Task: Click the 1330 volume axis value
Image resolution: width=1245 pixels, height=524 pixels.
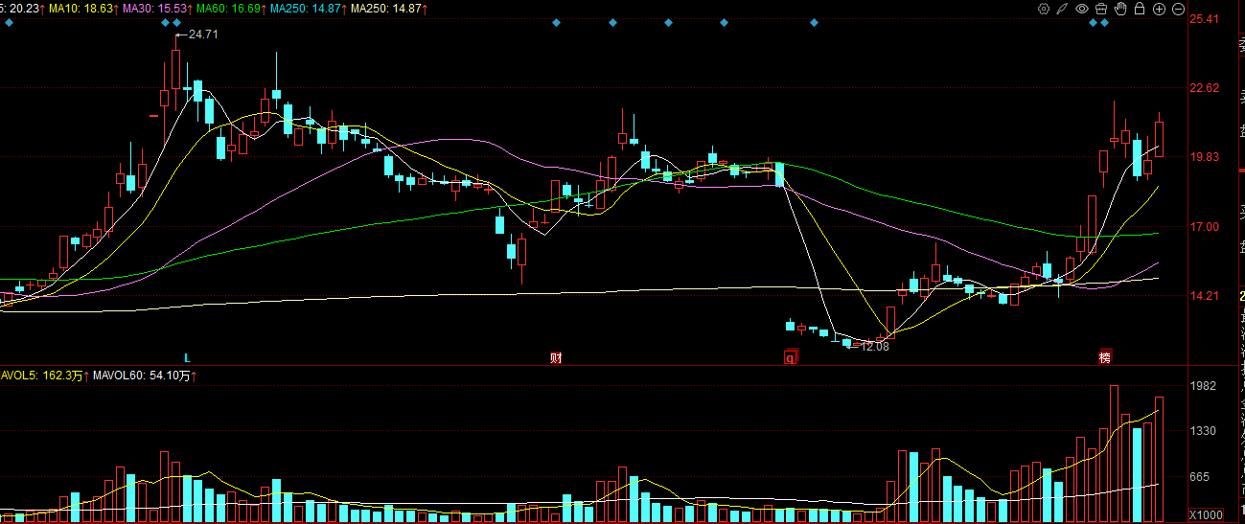Action: 1202,431
